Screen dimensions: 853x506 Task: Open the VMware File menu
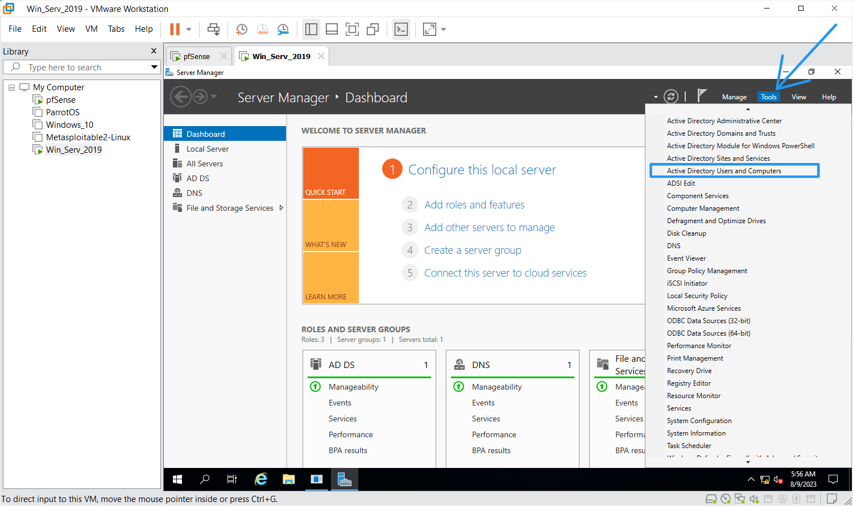[x=15, y=29]
